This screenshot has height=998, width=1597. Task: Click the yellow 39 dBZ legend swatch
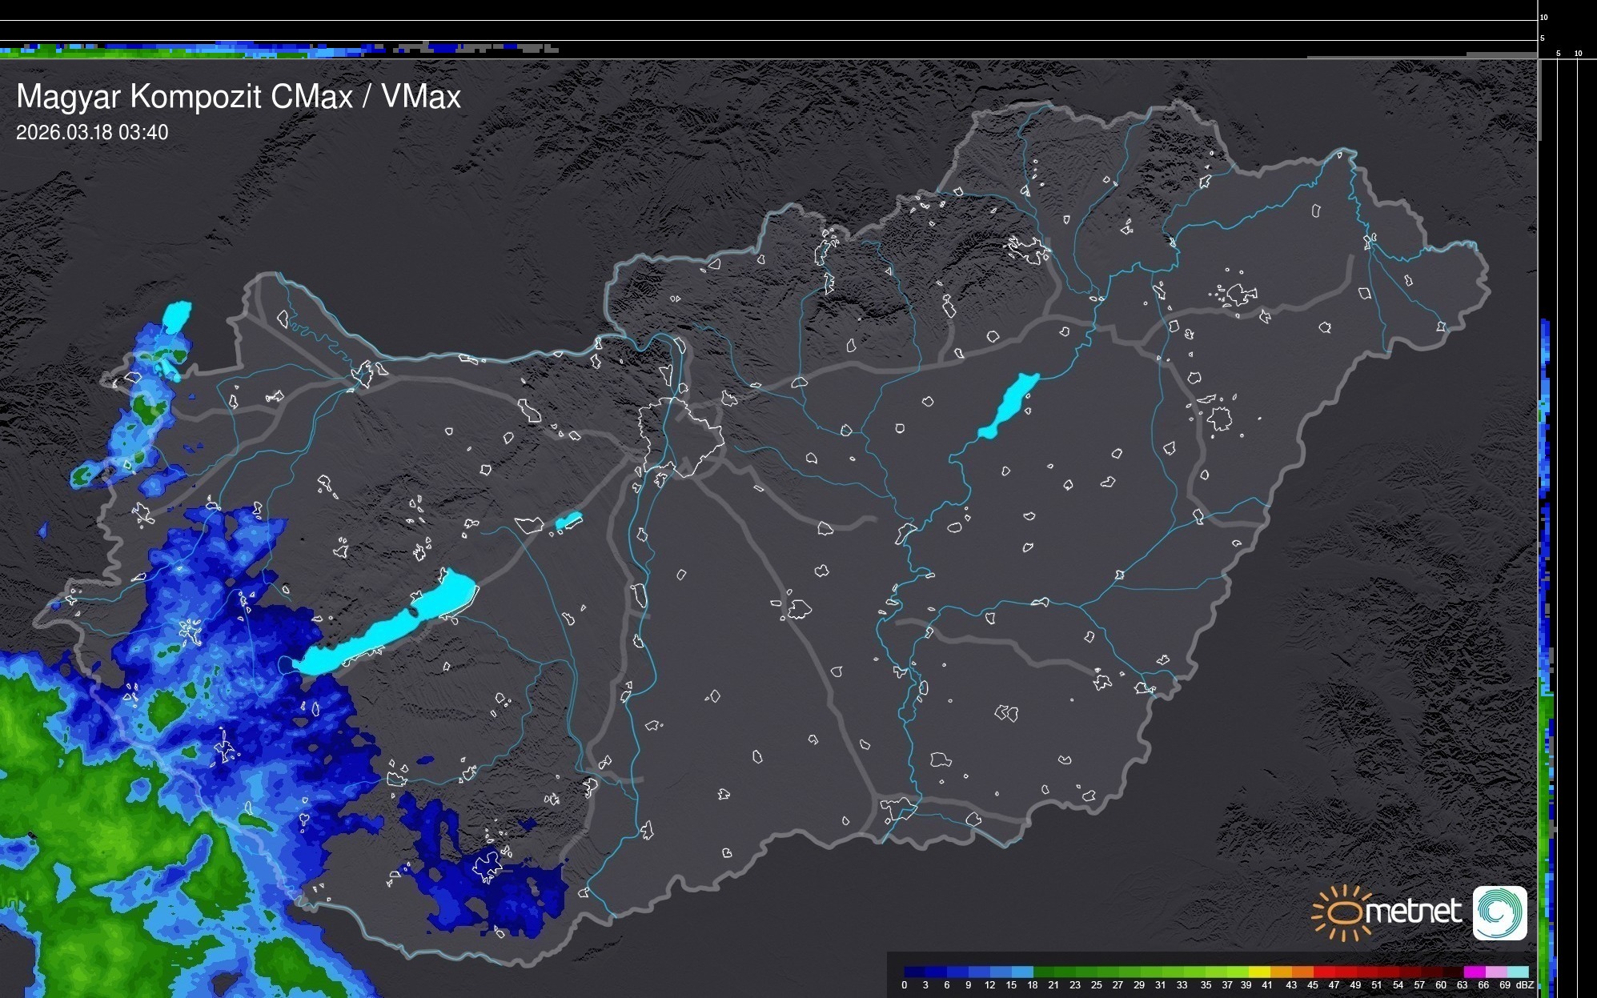pyautogui.click(x=1259, y=972)
